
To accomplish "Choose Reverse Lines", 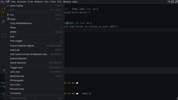I will [x=35, y=89].
